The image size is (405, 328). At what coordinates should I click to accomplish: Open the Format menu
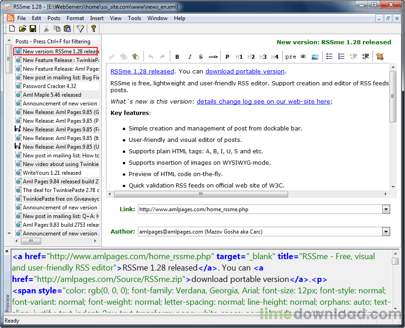pyautogui.click(x=75, y=18)
